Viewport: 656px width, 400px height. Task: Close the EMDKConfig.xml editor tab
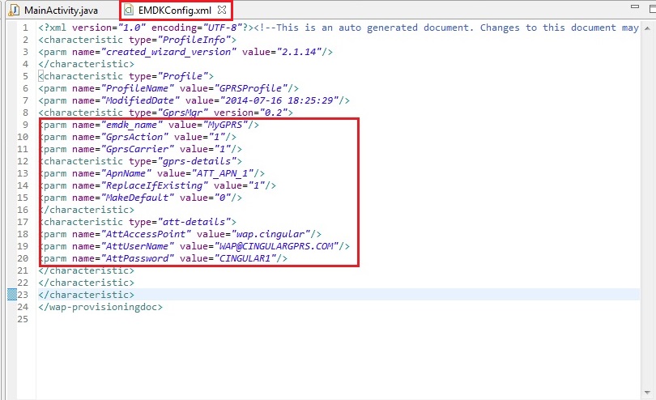223,10
